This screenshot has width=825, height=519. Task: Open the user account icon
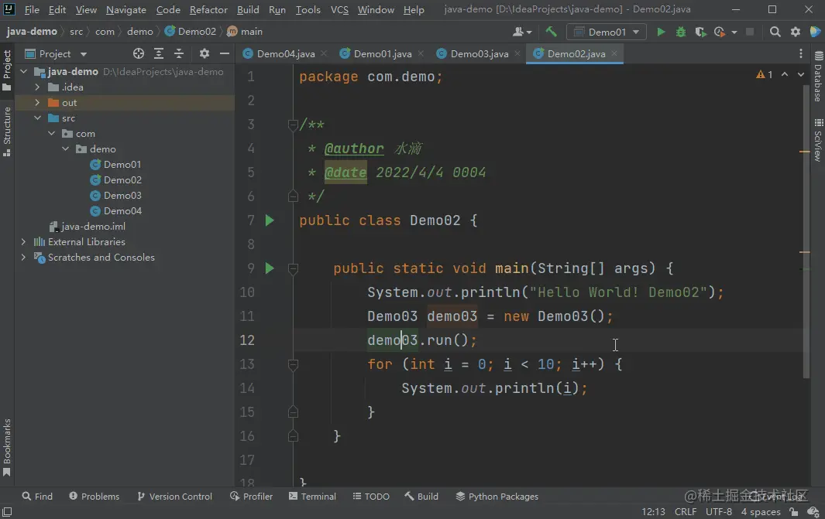522,32
